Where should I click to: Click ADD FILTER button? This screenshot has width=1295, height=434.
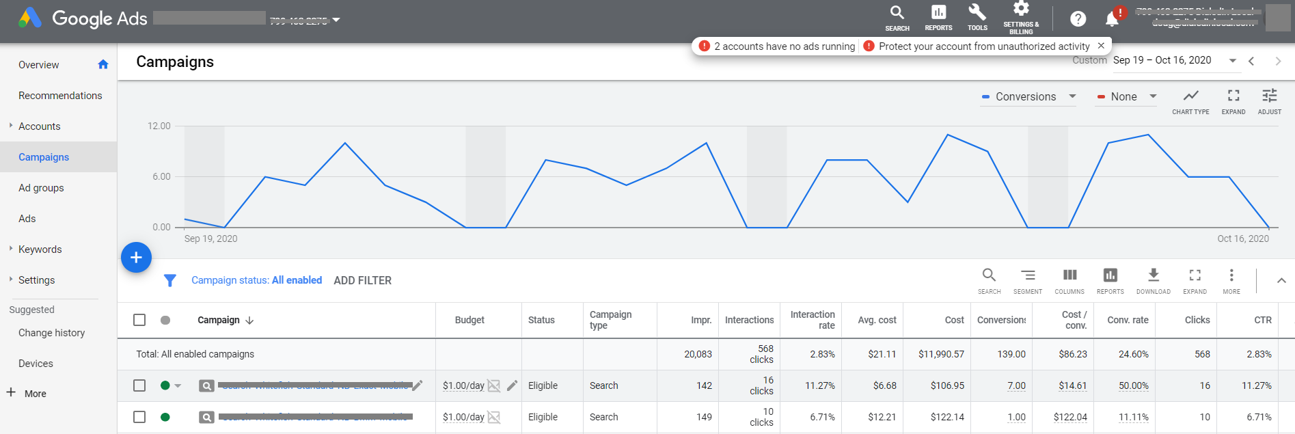[x=362, y=280]
